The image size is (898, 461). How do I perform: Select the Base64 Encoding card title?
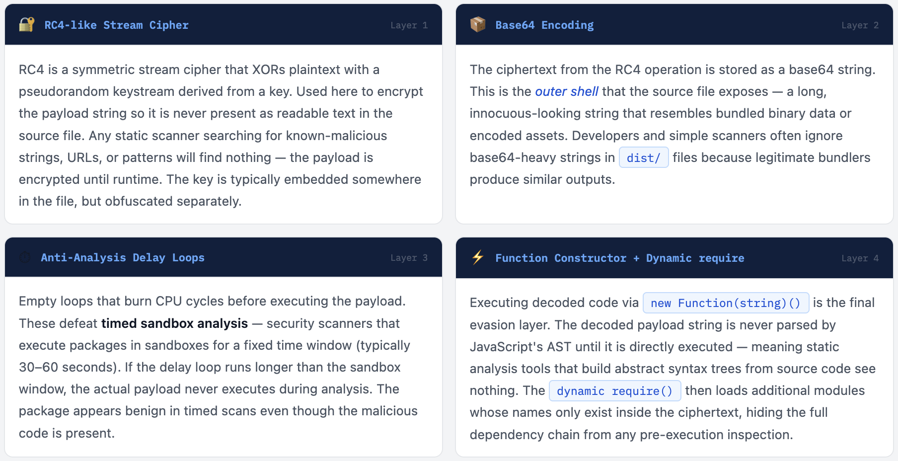pyautogui.click(x=544, y=25)
